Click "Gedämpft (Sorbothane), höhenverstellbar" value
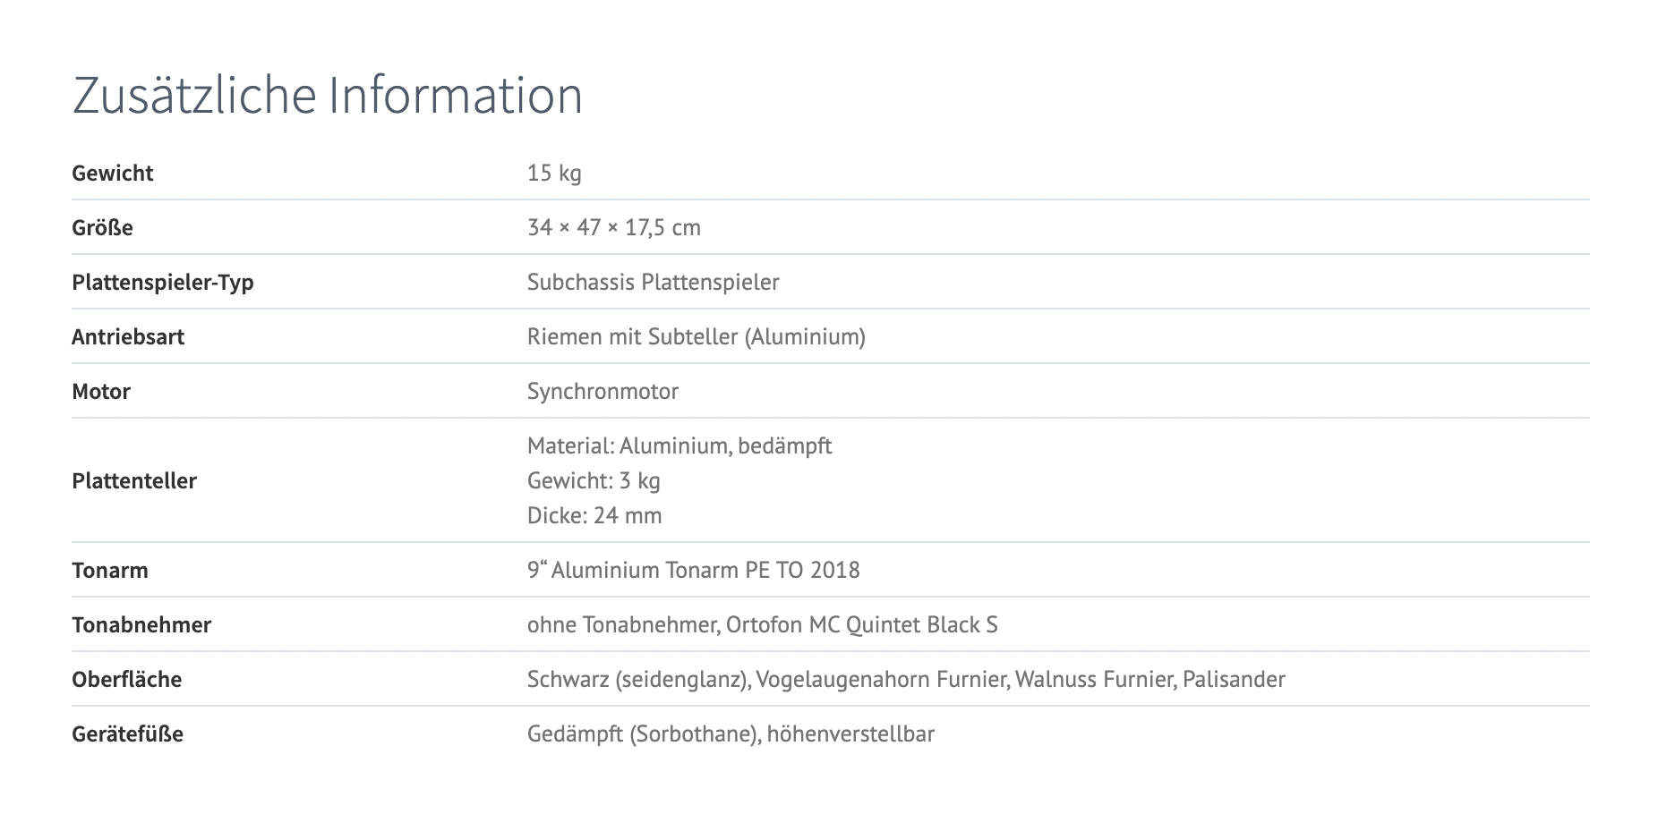Image resolution: width=1658 pixels, height=814 pixels. pos(731,733)
